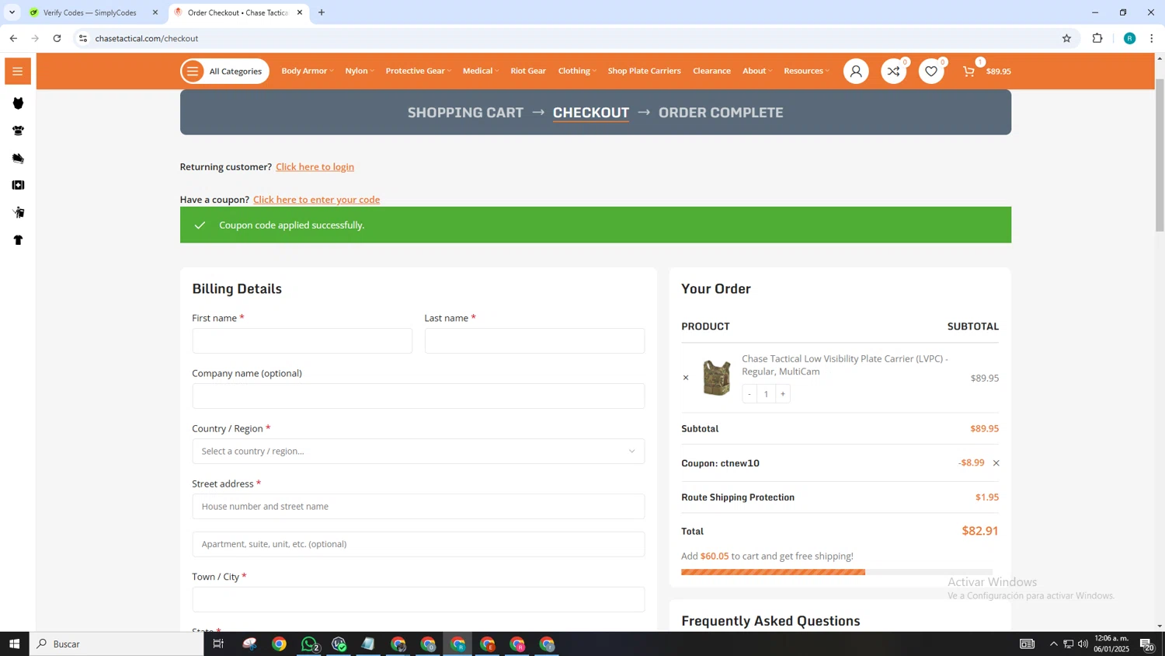1165x656 pixels.
Task: Open Plate Carrier (LVPC) product link
Action: (x=845, y=365)
